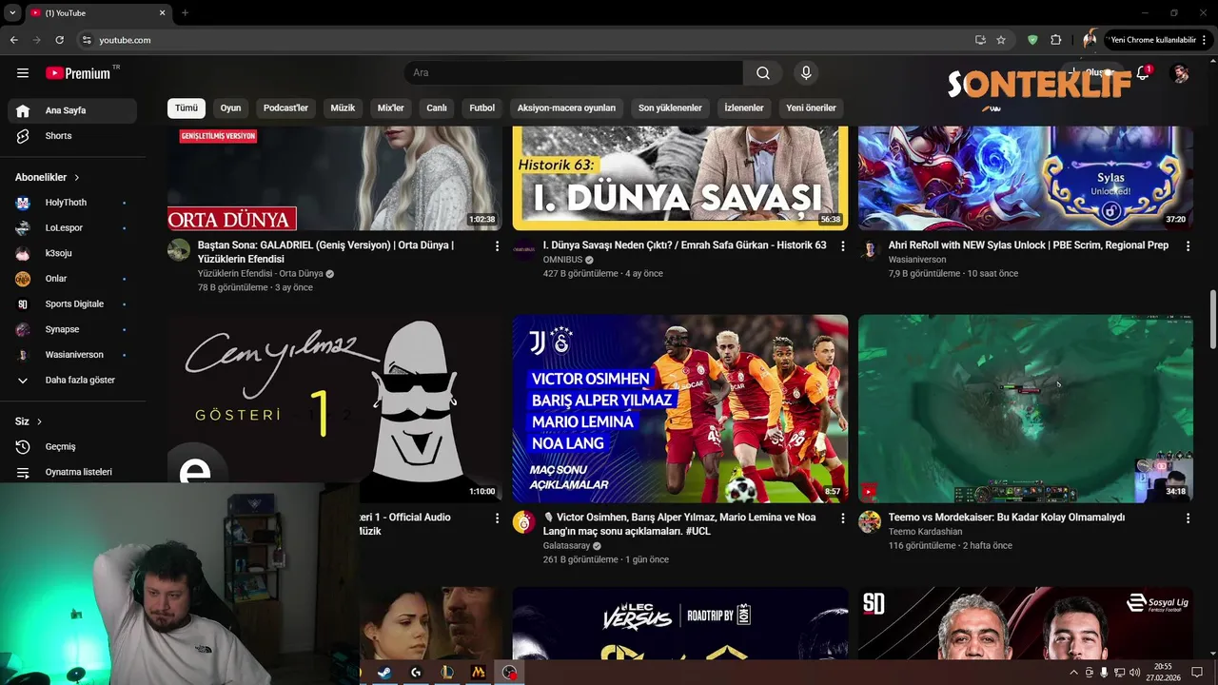Screen dimensions: 1218x685
Task: Expand Abonelikler section chevron
Action: 77,178
